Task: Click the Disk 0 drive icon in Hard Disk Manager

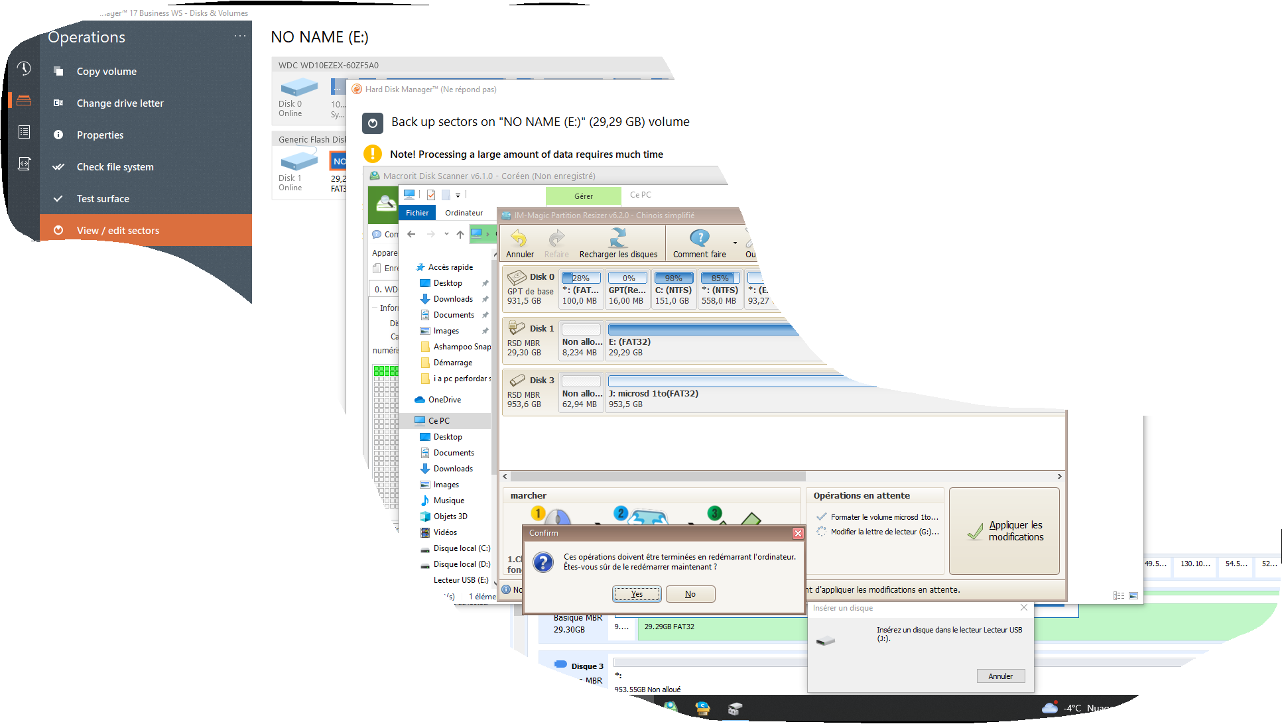Action: pos(299,87)
